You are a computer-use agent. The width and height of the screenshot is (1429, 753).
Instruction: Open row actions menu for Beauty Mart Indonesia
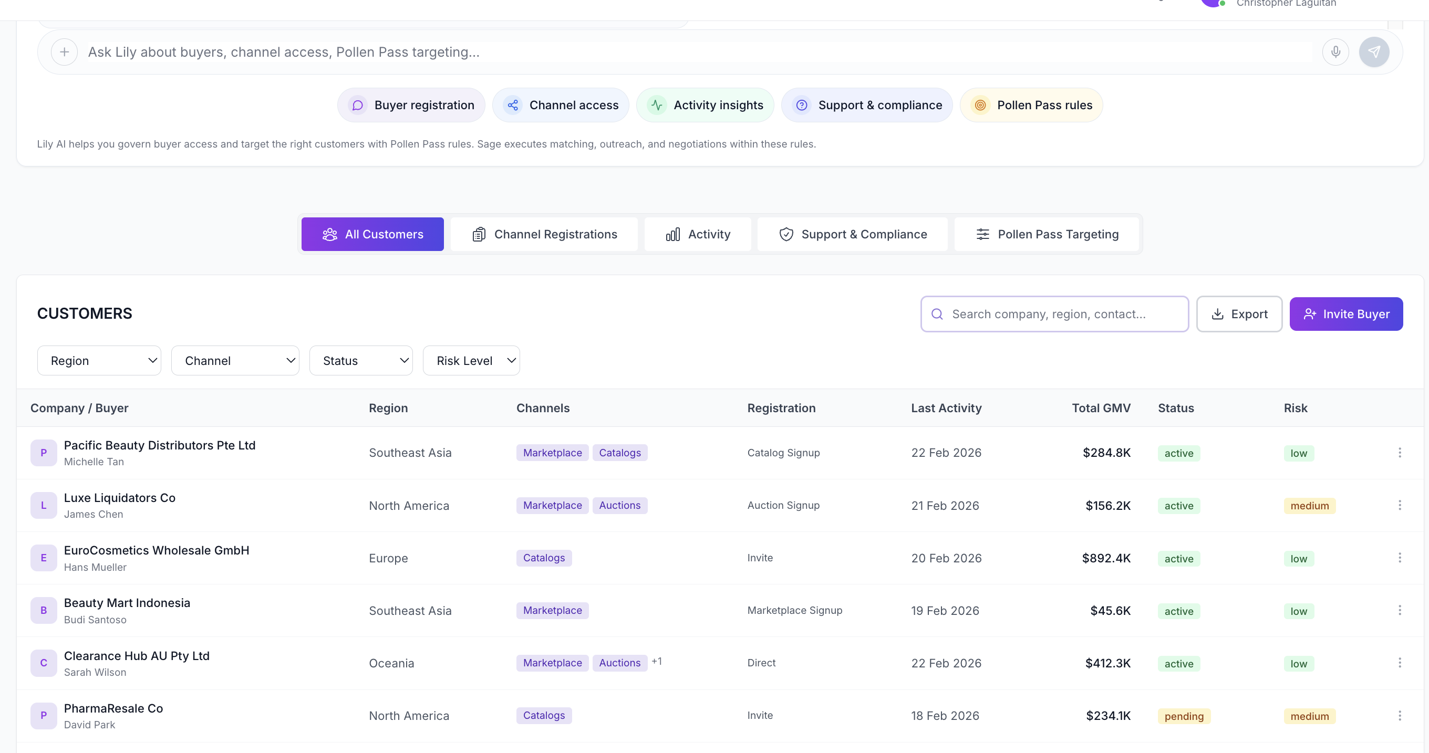click(x=1400, y=611)
